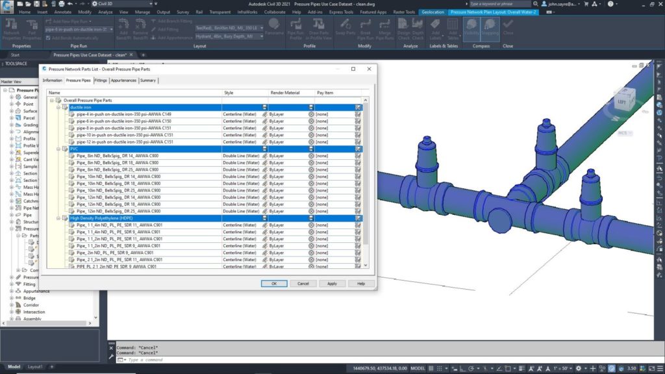Click the ViewCube LEFT face
This screenshot has width=665, height=374.
[623, 101]
